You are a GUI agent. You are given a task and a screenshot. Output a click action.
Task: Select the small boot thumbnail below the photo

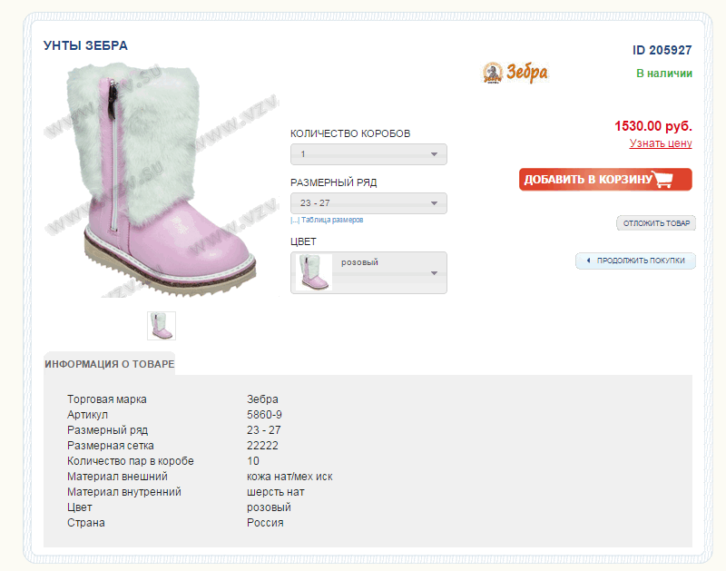(162, 325)
